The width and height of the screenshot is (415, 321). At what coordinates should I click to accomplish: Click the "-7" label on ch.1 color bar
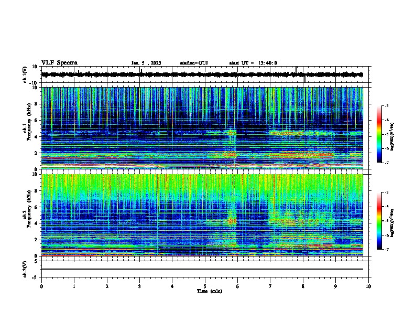coord(386,163)
